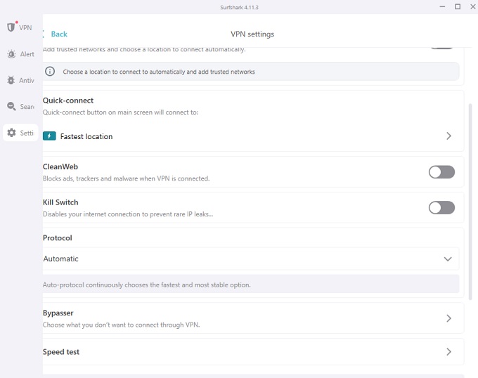Screen dimensions: 478x378
Task: Click the vertical scrollbar of settings list
Action: [x=470, y=202]
